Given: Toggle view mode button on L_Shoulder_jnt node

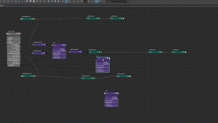Looking at the screenshot, I should click(x=99, y=52).
